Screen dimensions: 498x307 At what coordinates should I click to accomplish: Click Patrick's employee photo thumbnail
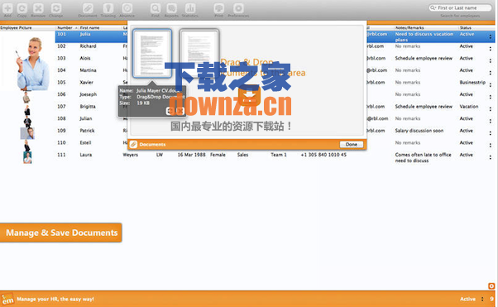point(27,133)
